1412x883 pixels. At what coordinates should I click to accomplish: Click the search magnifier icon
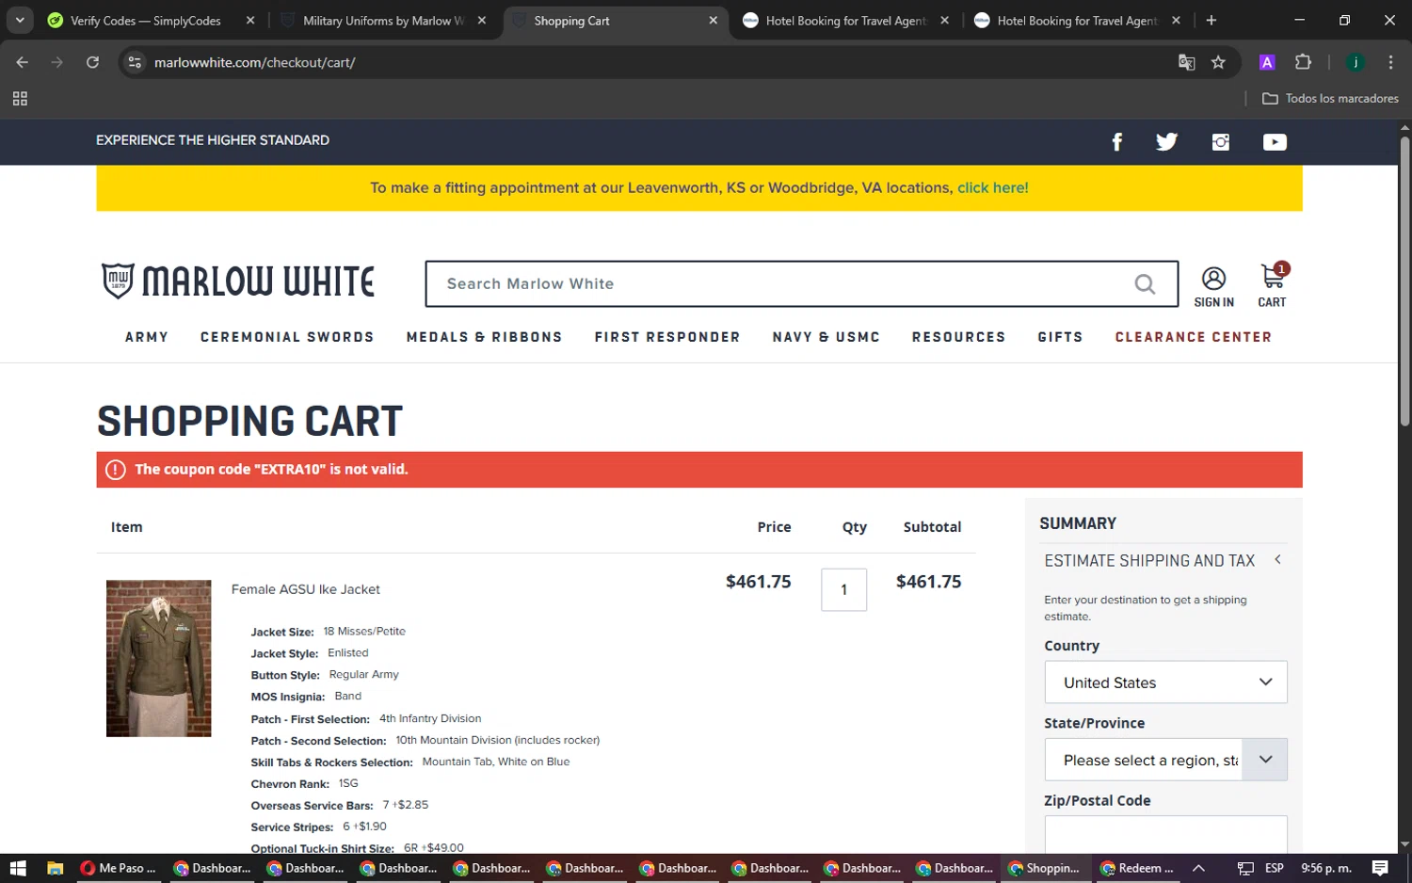pyautogui.click(x=1145, y=284)
